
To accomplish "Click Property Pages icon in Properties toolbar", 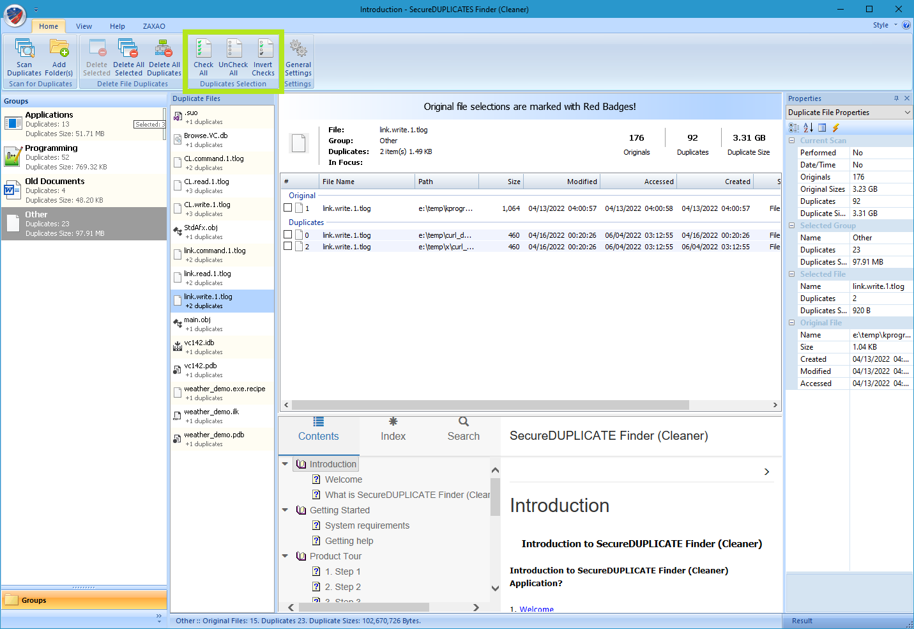I will 822,128.
